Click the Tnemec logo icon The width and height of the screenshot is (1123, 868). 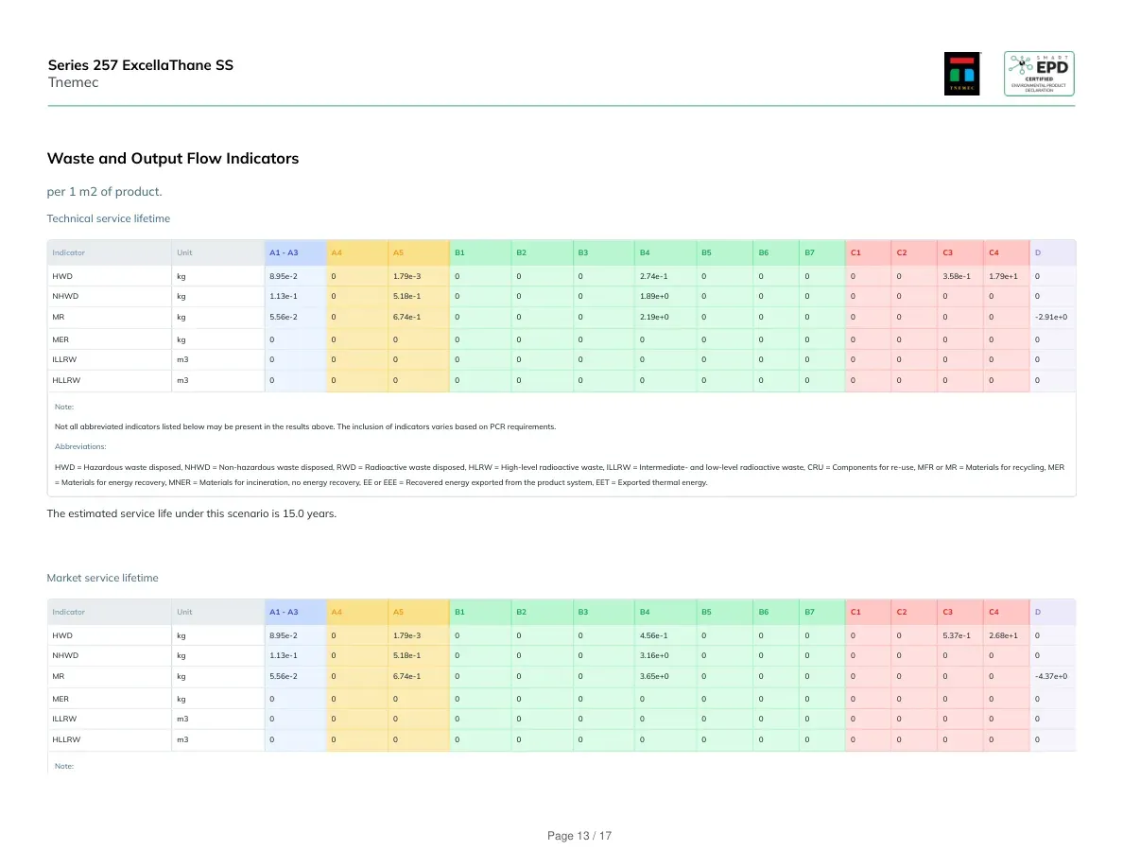962,74
